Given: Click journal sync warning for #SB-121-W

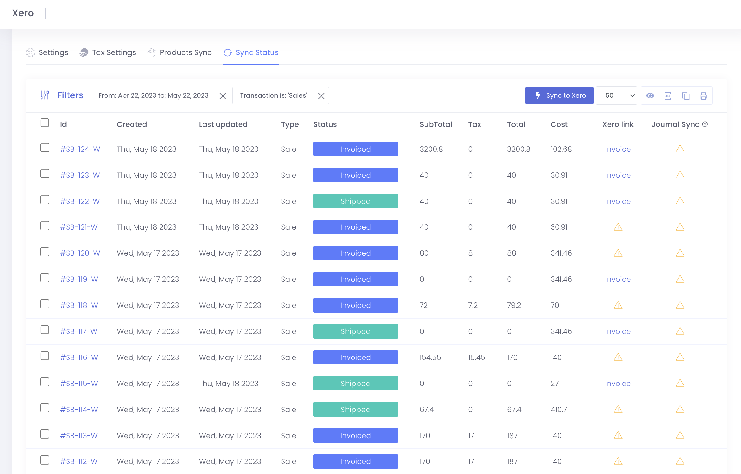Looking at the screenshot, I should pos(680,227).
